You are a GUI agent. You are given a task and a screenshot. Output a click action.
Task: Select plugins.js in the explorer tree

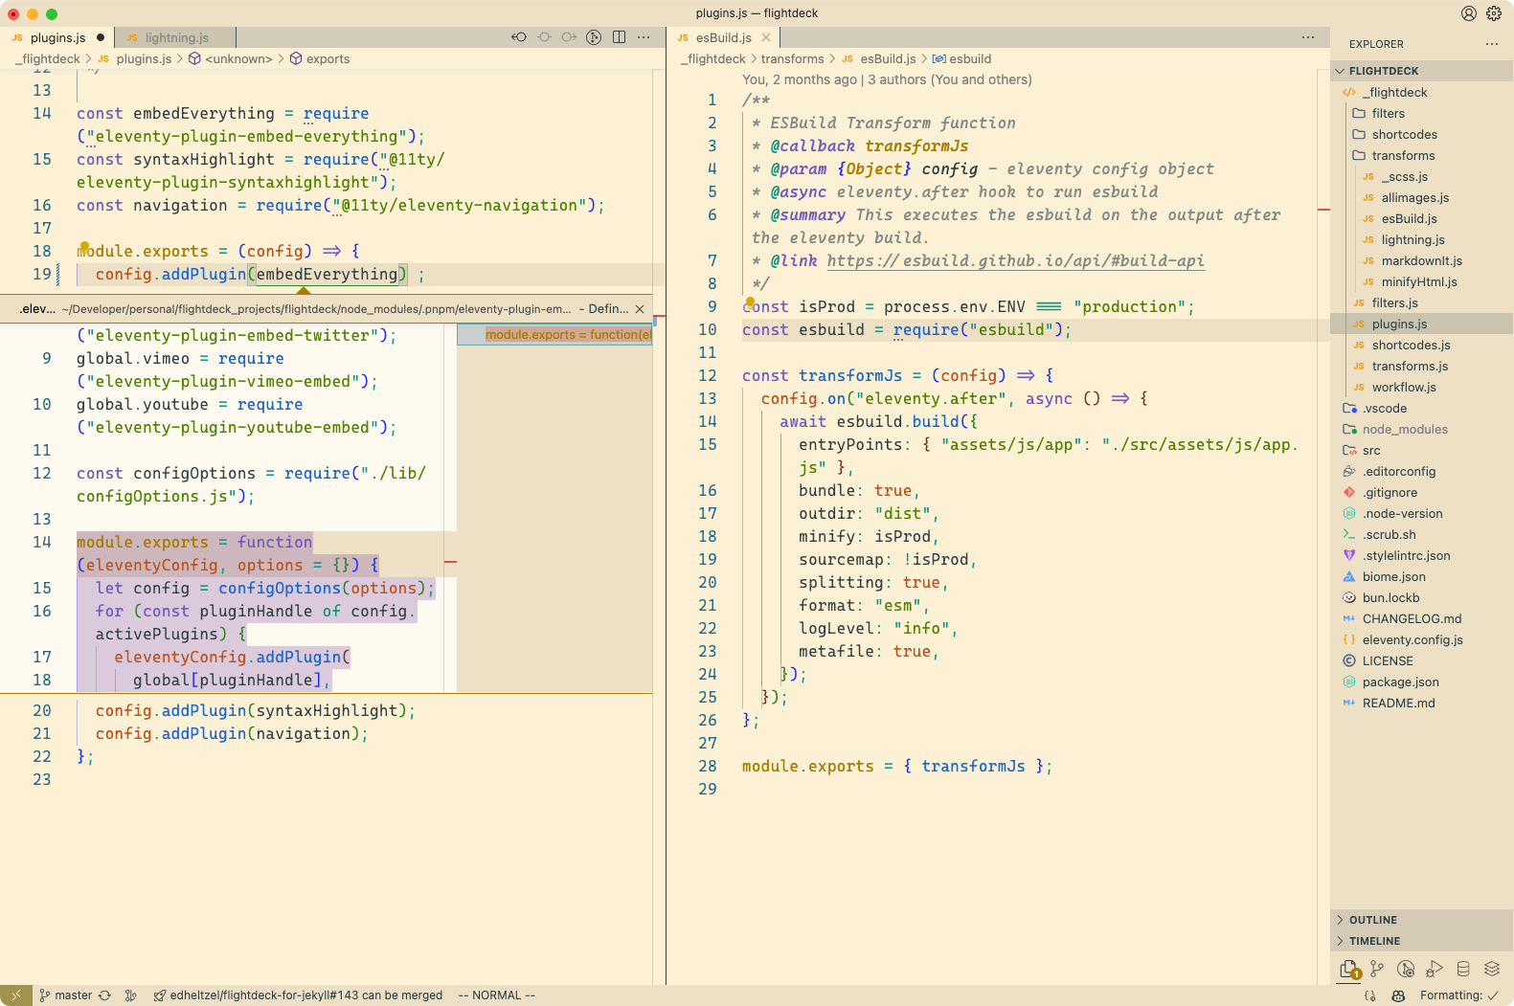[1422, 324]
